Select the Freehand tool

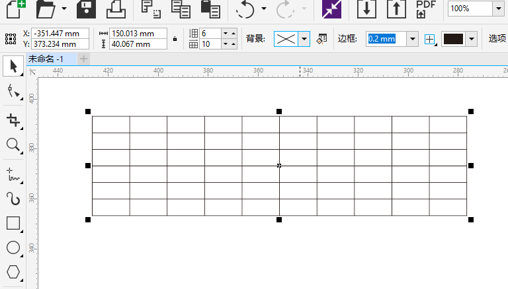click(x=13, y=174)
